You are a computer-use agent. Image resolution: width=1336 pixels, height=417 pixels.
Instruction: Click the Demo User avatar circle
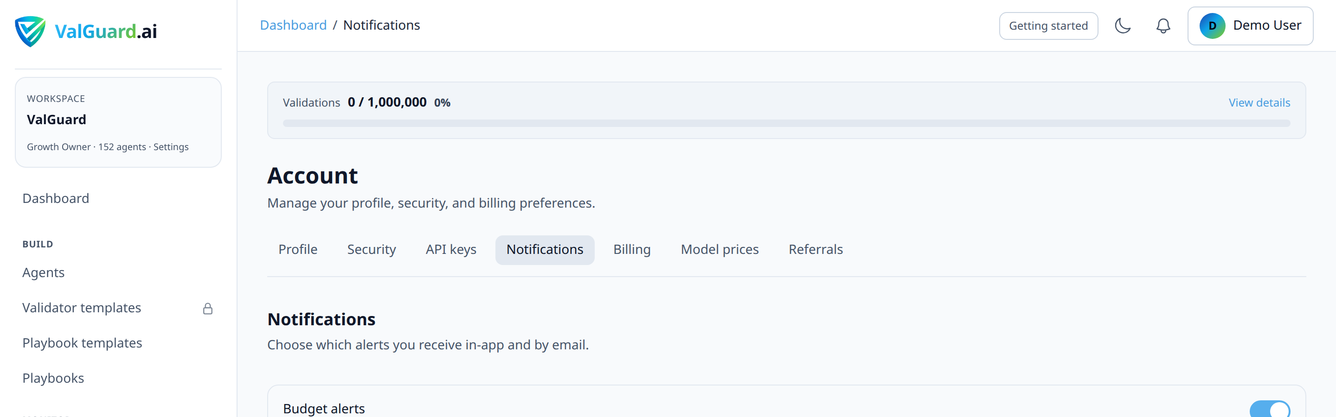coord(1212,26)
